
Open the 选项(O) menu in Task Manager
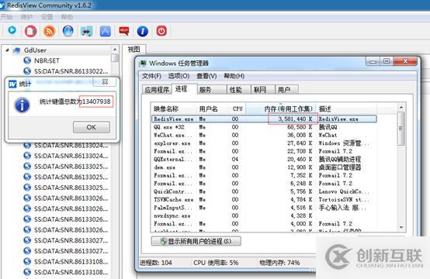click(179, 76)
